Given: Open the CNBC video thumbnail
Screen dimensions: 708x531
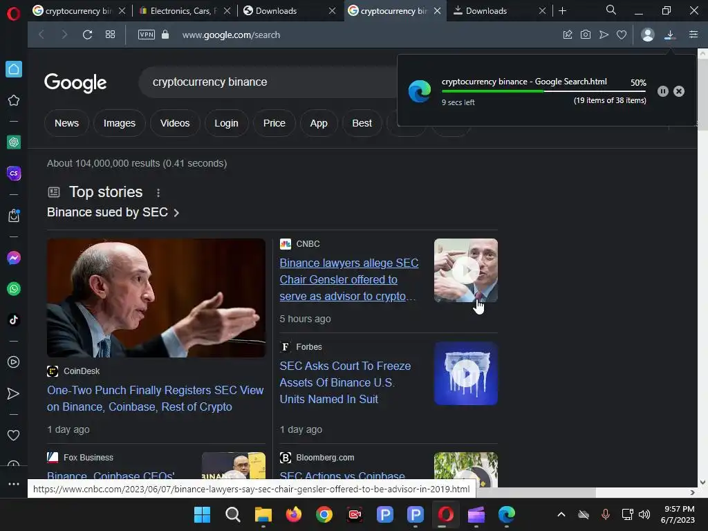Looking at the screenshot, I should [465, 270].
